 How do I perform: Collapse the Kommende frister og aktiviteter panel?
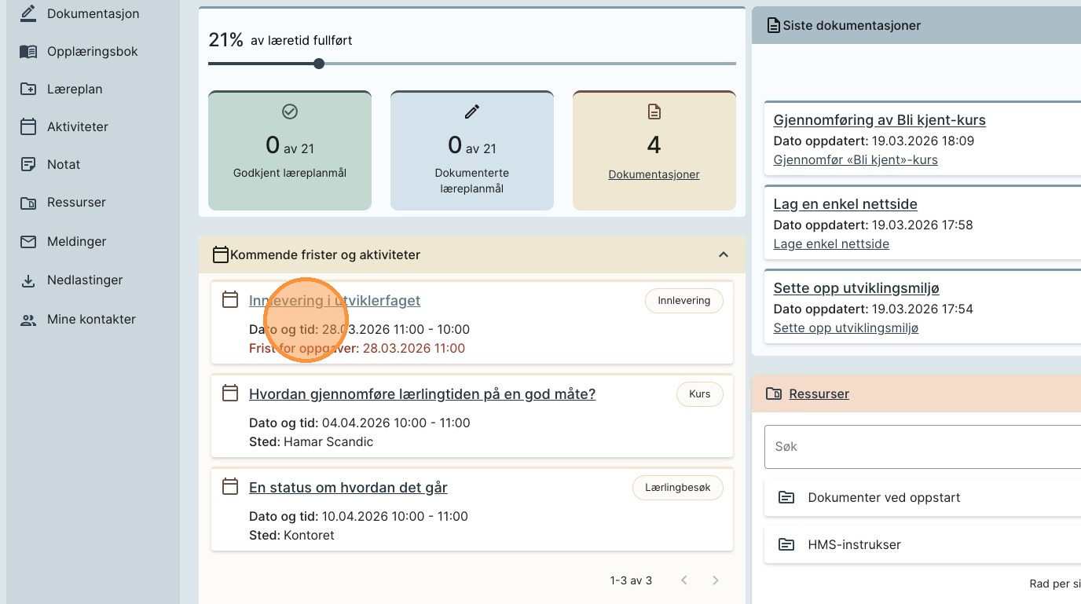coord(724,254)
